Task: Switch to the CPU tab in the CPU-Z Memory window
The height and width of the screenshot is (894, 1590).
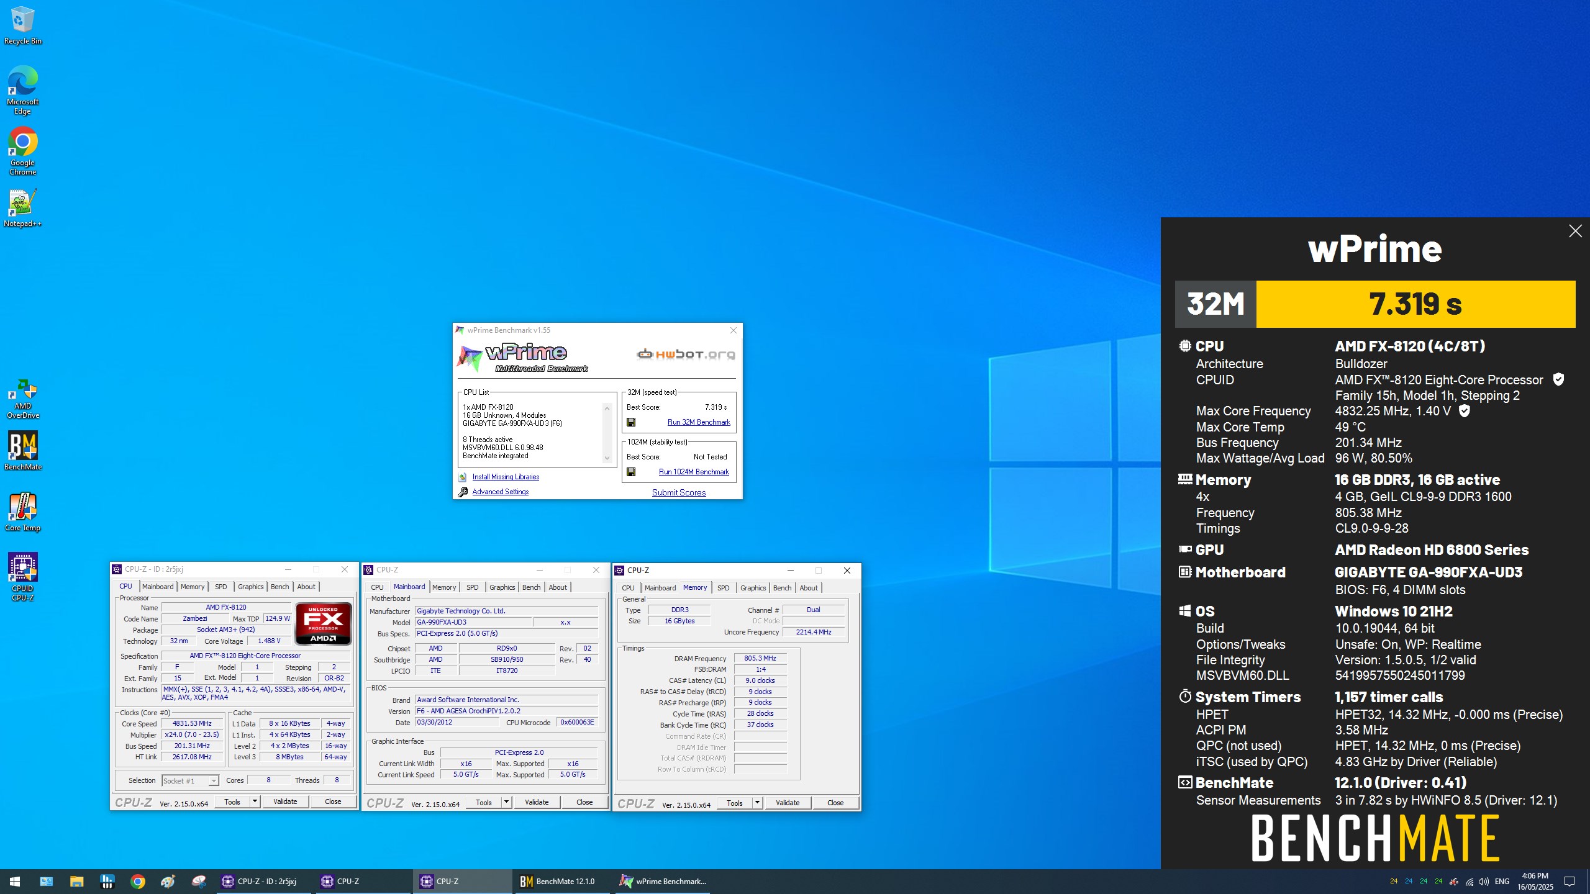Action: point(628,588)
